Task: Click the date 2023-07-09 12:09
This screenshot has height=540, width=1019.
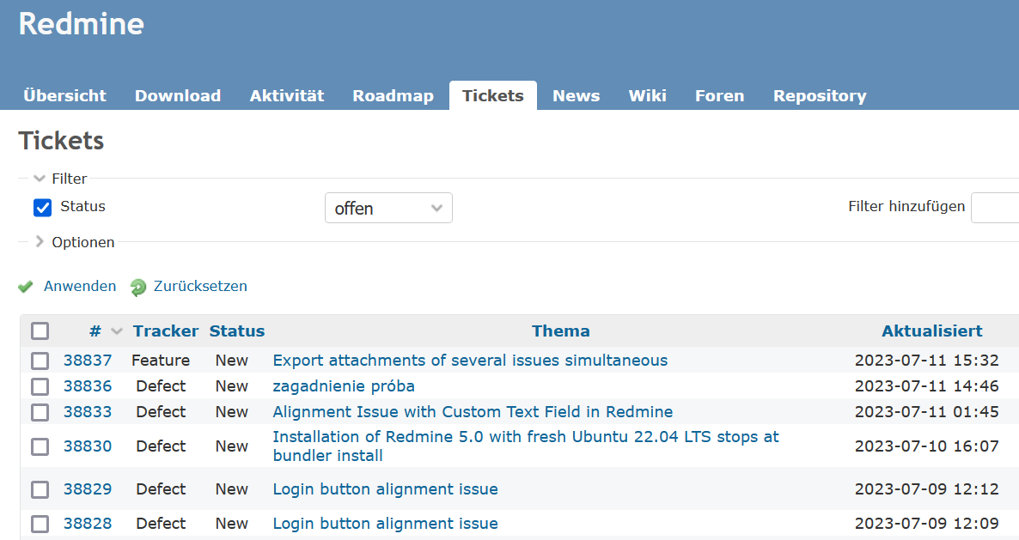Action: (x=927, y=523)
